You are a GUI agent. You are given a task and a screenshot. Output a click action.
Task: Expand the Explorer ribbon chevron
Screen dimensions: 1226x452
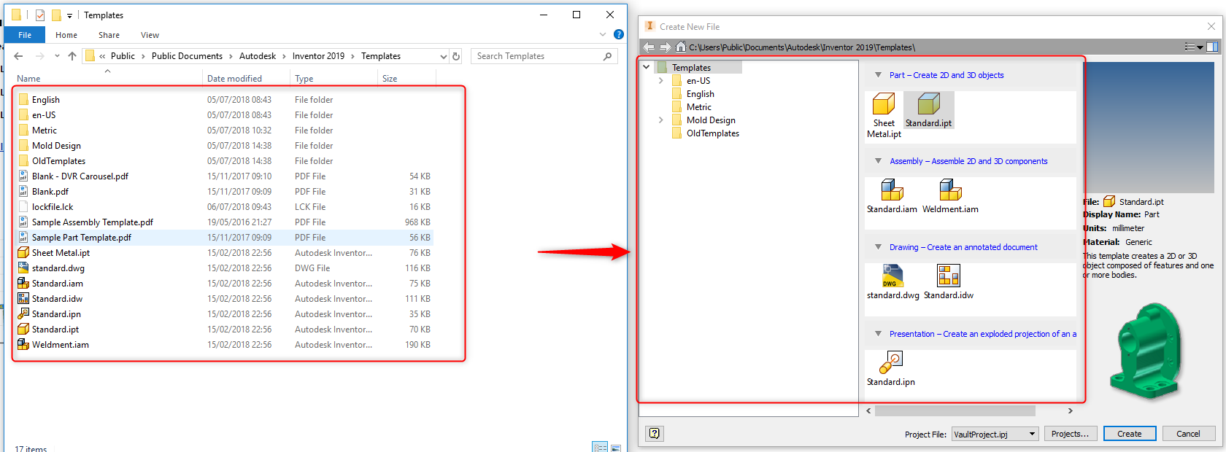point(603,34)
